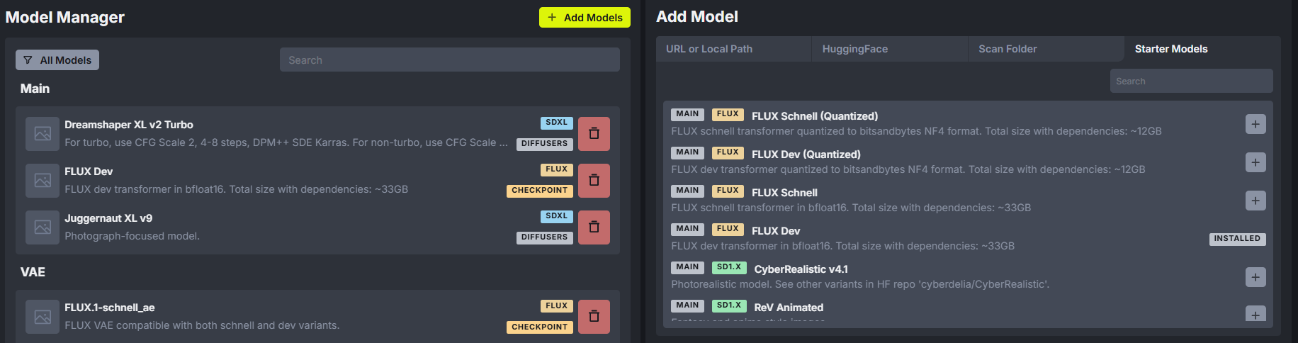The width and height of the screenshot is (1298, 343).
Task: Click the CyberRealistic v4.1 title
Action: 801,269
